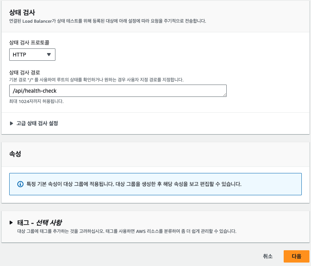Expand the 태그 - 선택 사항 section
311x266 pixels.
pyautogui.click(x=36, y=223)
